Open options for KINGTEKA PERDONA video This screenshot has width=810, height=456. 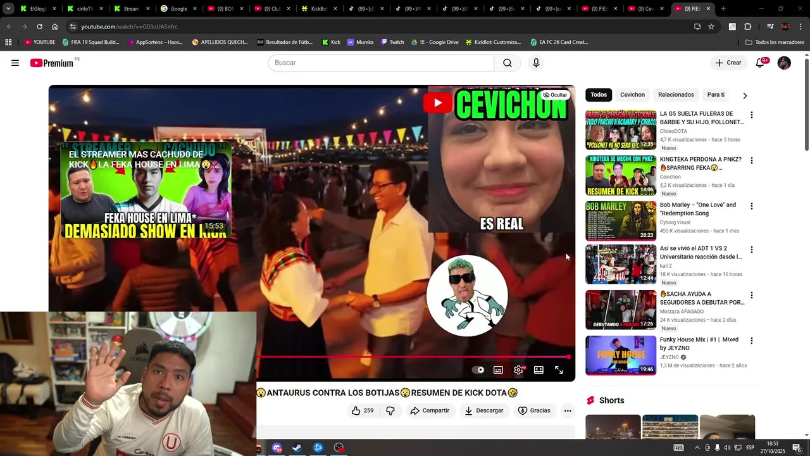tap(751, 161)
